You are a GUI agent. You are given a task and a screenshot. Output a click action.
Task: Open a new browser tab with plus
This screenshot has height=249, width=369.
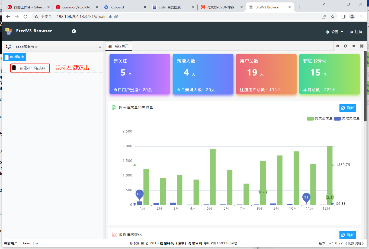pyautogui.click(x=300, y=7)
